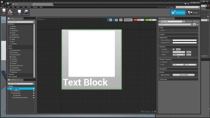Open the Help menu
This screenshot has height=118, width=210.
[x=41, y=7]
